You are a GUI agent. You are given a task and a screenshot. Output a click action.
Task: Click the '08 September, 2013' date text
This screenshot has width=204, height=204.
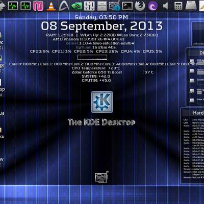click(102, 26)
